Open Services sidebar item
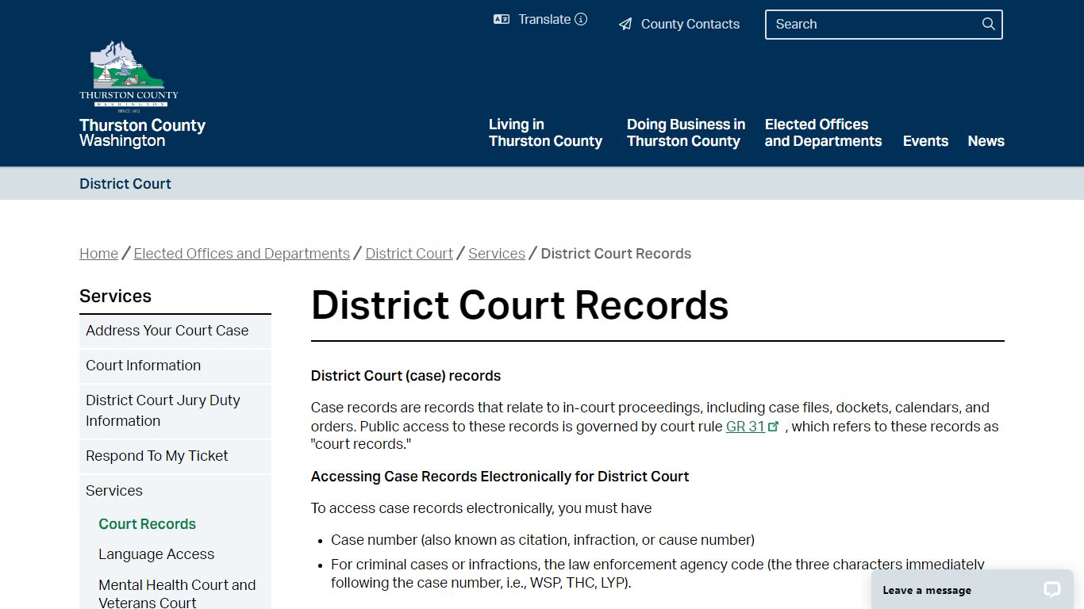 (175, 491)
